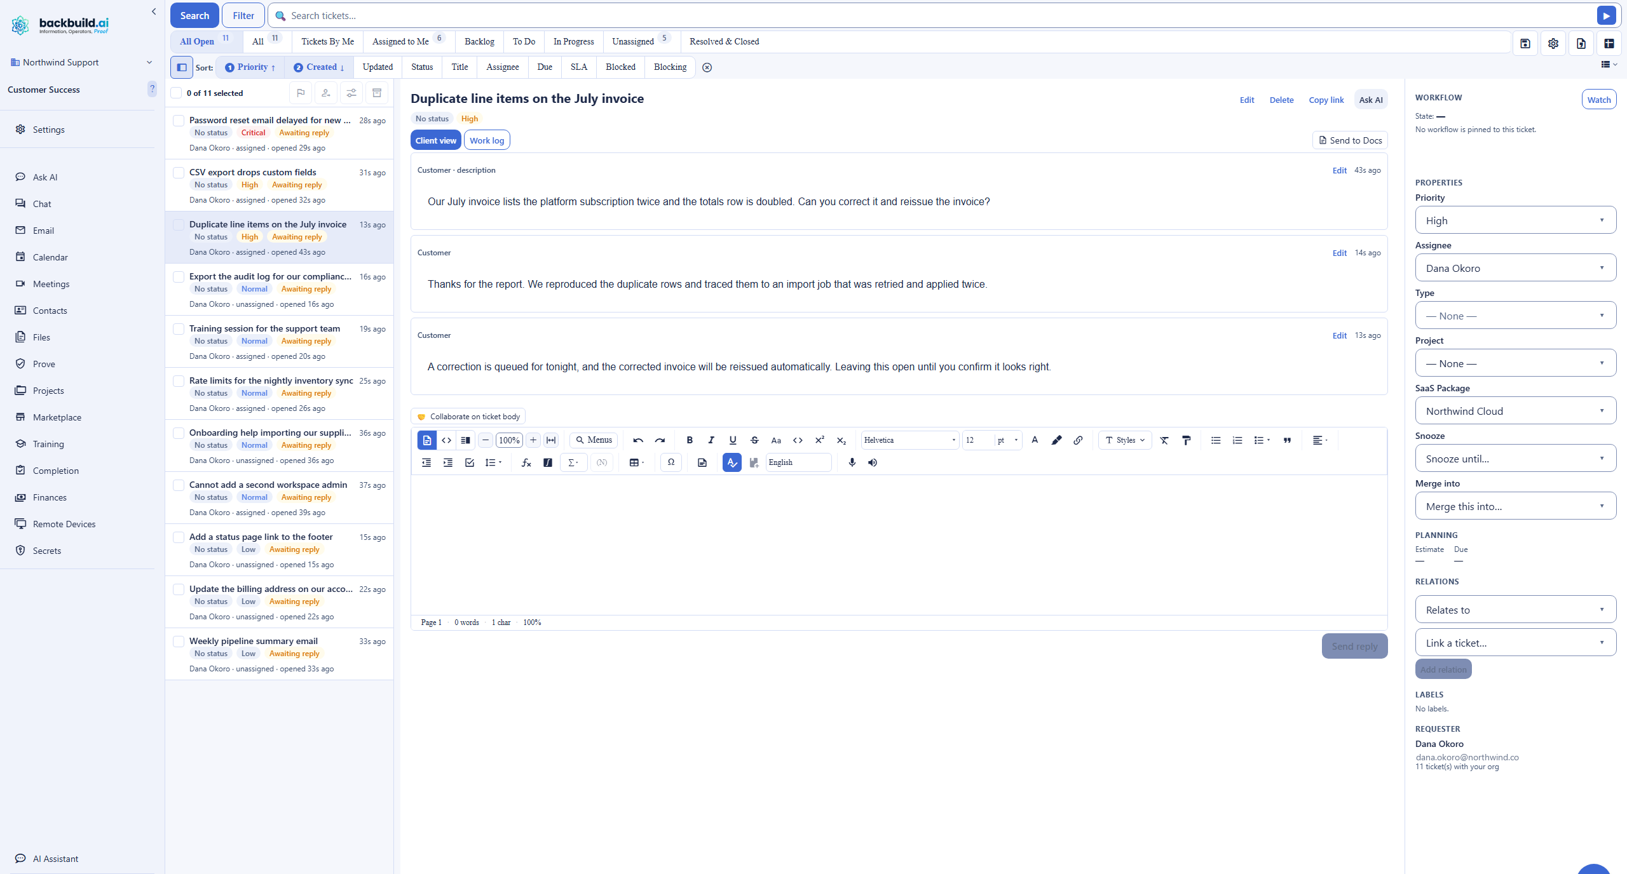Screen dimensions: 1627x874
Task: Open the Assignee dropdown showing Dana Okoro
Action: [x=1515, y=268]
